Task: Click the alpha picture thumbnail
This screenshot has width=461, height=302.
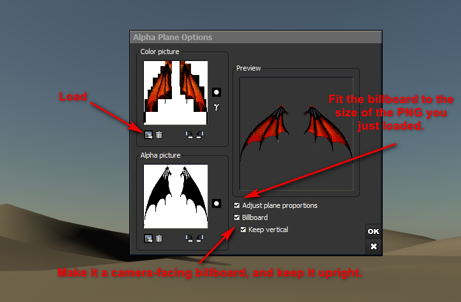Action: pos(176,196)
